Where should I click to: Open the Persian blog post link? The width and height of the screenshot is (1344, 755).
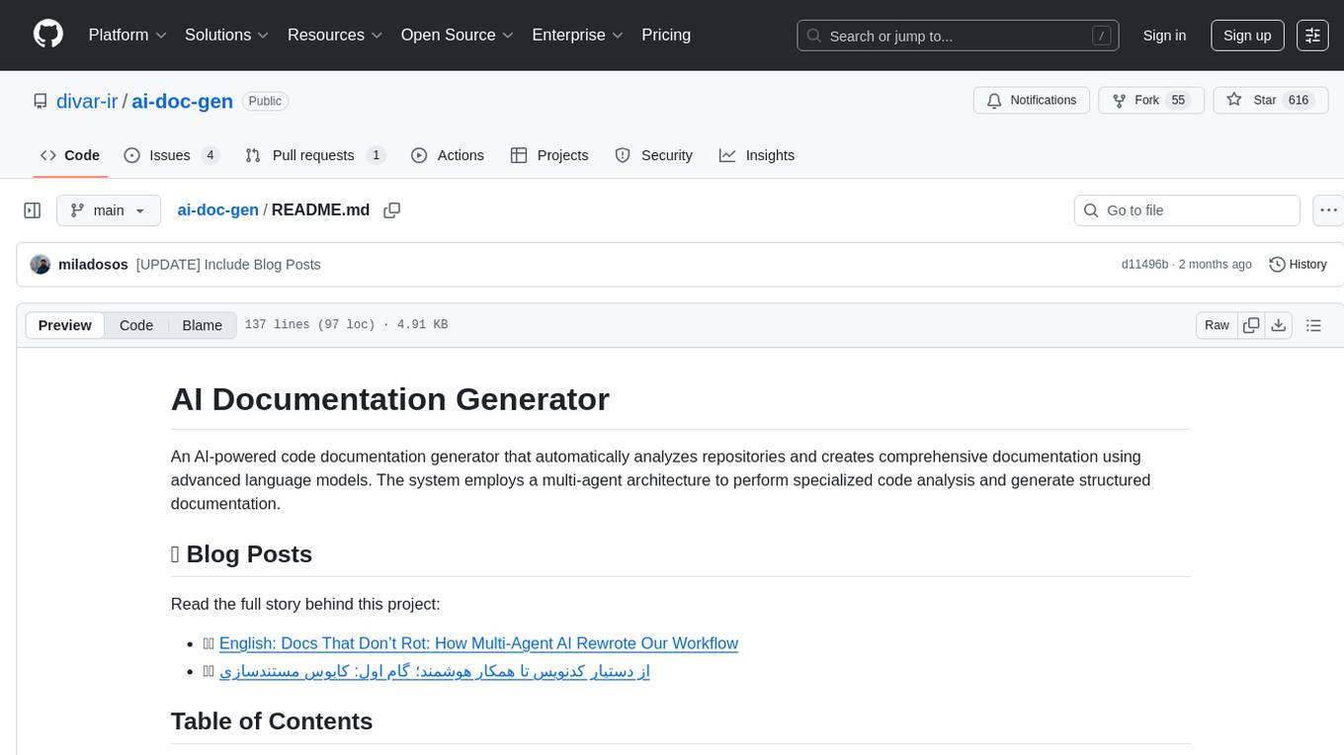pyautogui.click(x=435, y=671)
